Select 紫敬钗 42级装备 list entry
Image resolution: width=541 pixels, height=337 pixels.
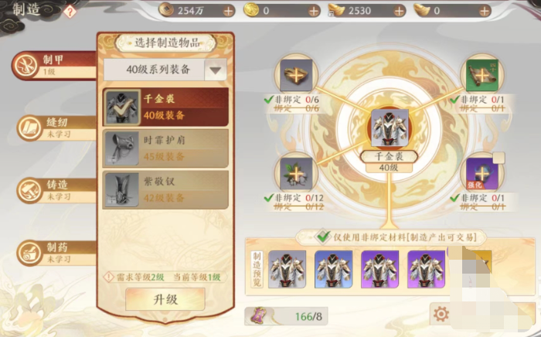[165, 189]
